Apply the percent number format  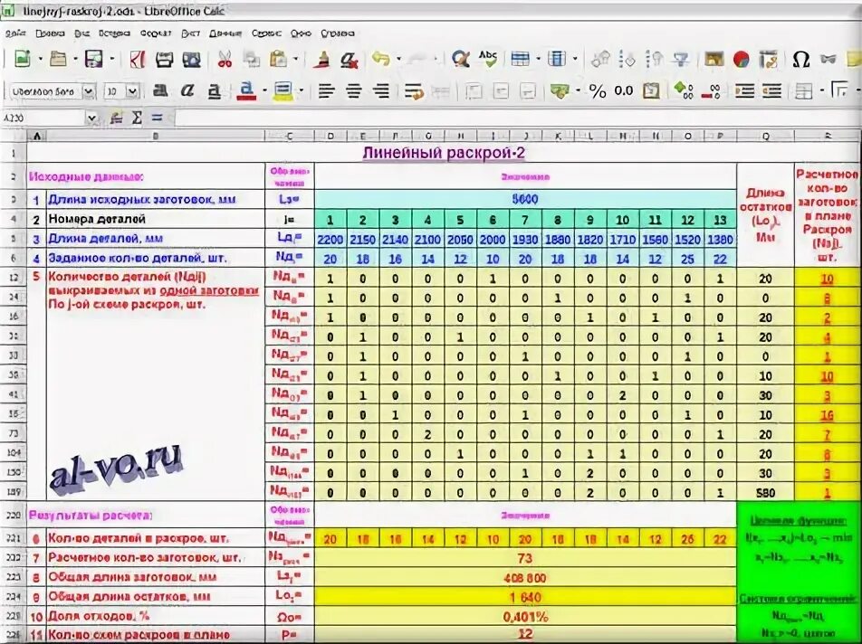(x=597, y=91)
